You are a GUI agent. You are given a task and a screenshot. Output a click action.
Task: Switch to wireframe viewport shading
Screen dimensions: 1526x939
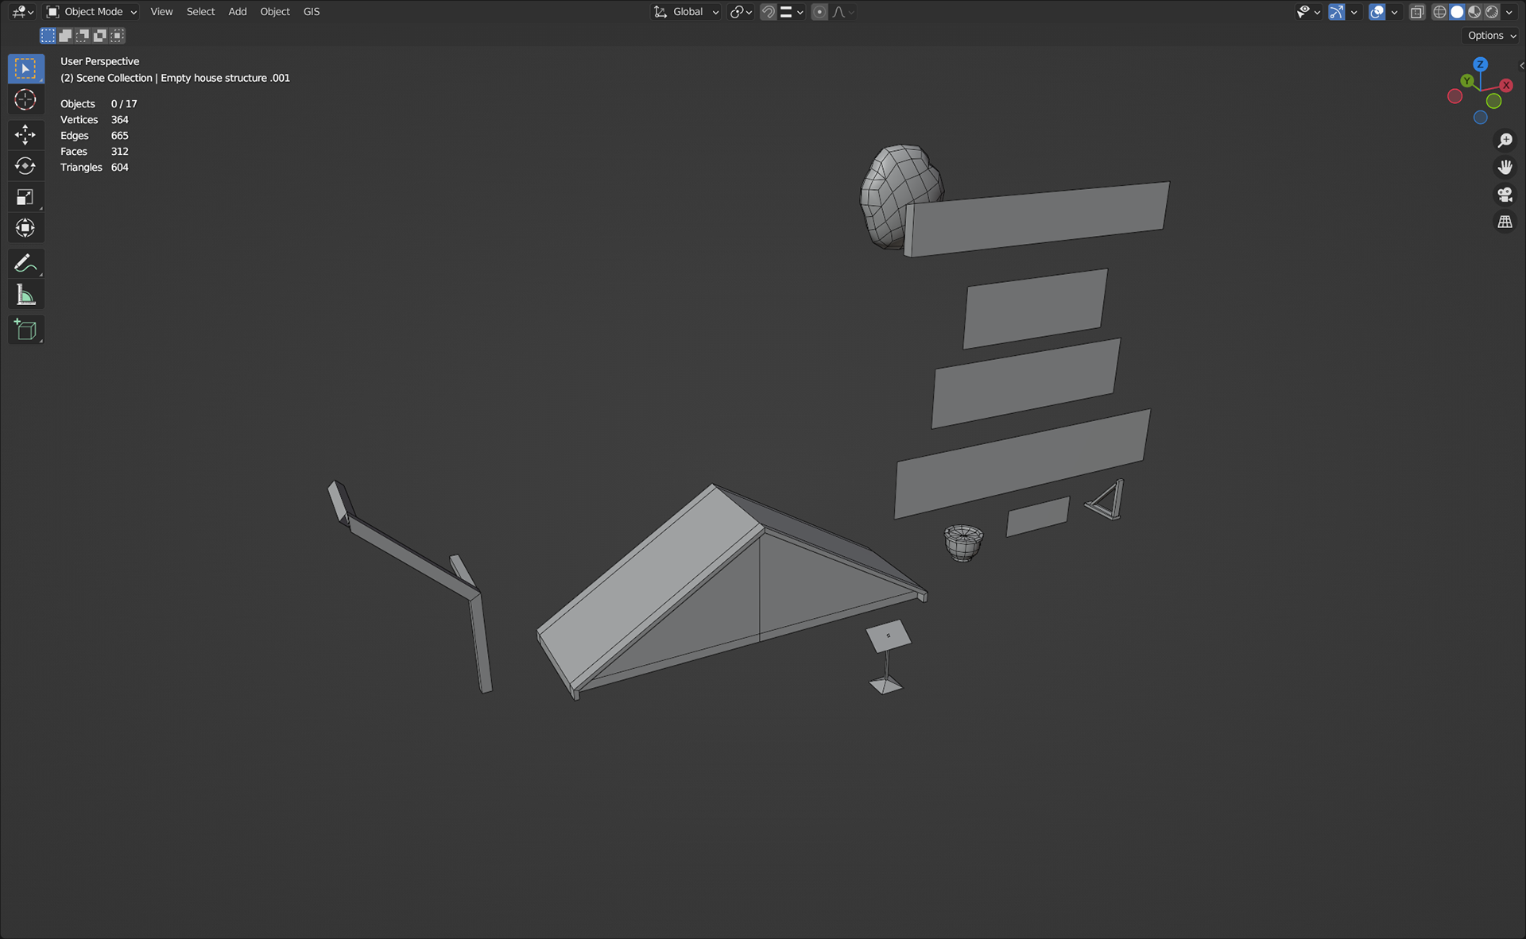[x=1439, y=12]
